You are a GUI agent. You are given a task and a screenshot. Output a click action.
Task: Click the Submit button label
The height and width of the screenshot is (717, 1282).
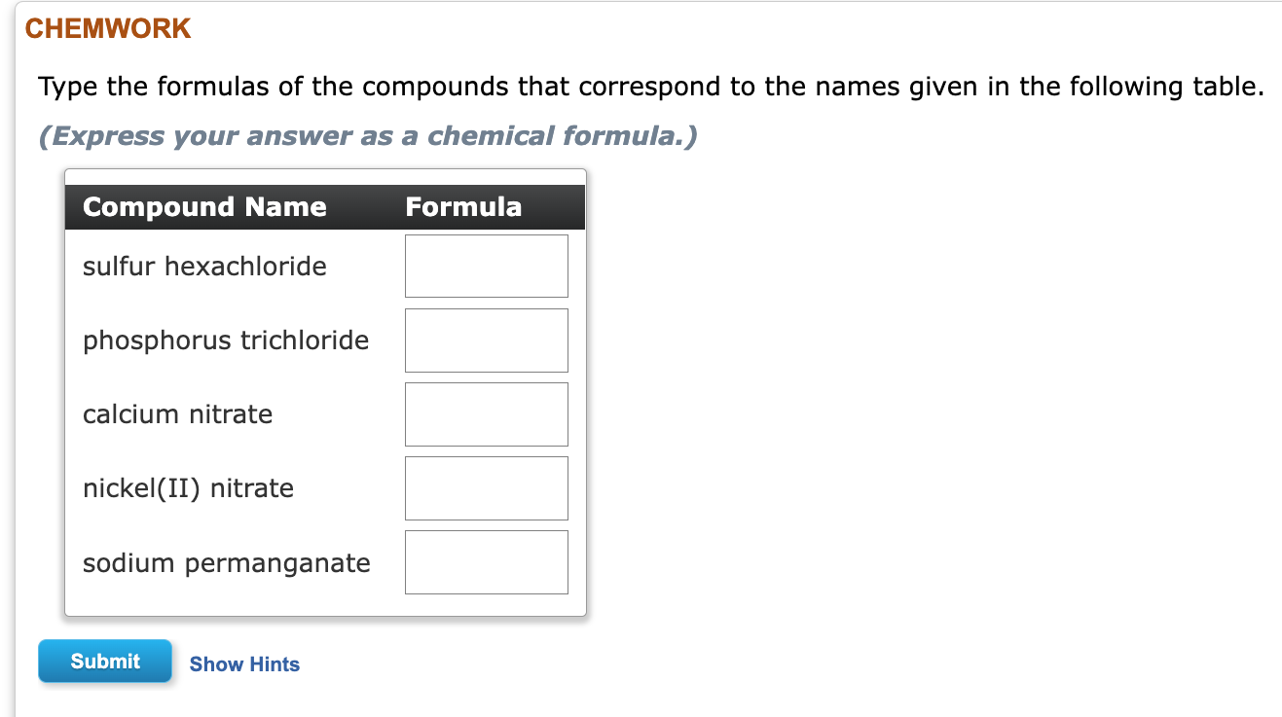coord(104,661)
